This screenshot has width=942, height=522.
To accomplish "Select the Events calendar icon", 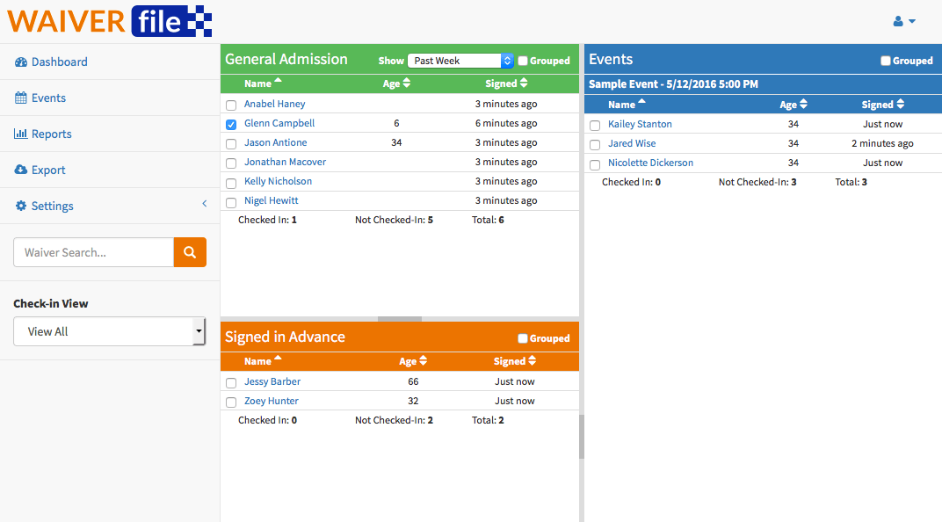I will pyautogui.click(x=19, y=98).
